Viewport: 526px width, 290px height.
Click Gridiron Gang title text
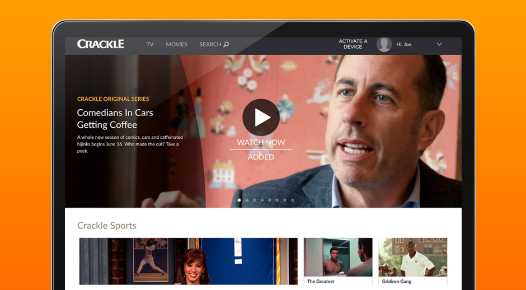(x=397, y=281)
